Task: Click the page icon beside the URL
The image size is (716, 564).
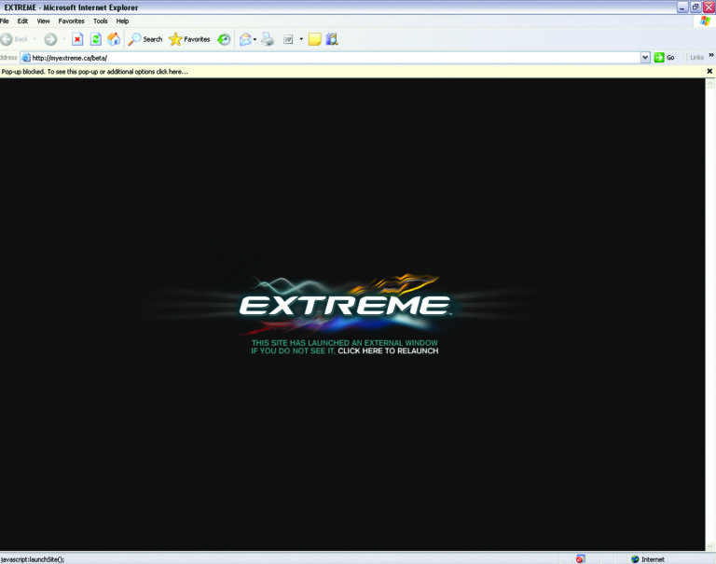Action: (x=26, y=58)
